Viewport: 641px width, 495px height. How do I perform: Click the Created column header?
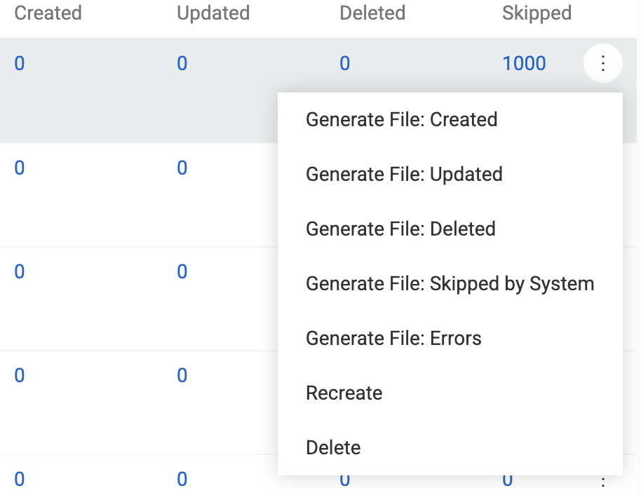pos(48,13)
